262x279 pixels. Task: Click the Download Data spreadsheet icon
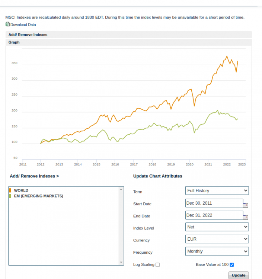coord(7,25)
